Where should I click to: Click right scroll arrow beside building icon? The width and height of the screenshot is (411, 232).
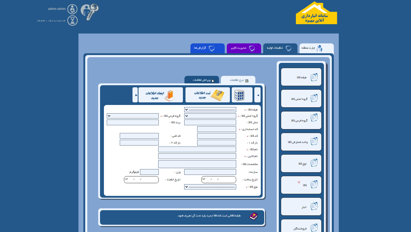(257, 95)
